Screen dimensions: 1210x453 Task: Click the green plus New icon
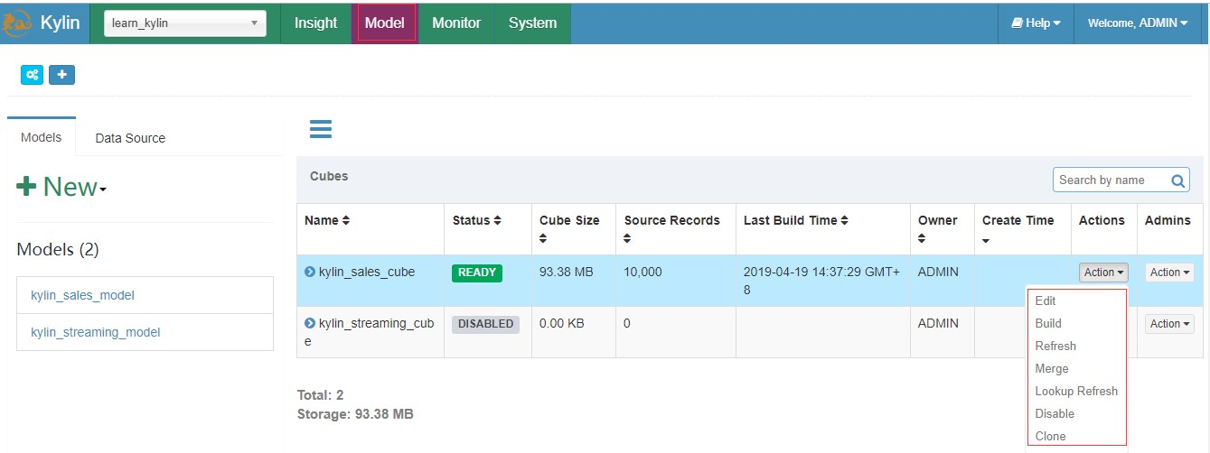coord(26,187)
